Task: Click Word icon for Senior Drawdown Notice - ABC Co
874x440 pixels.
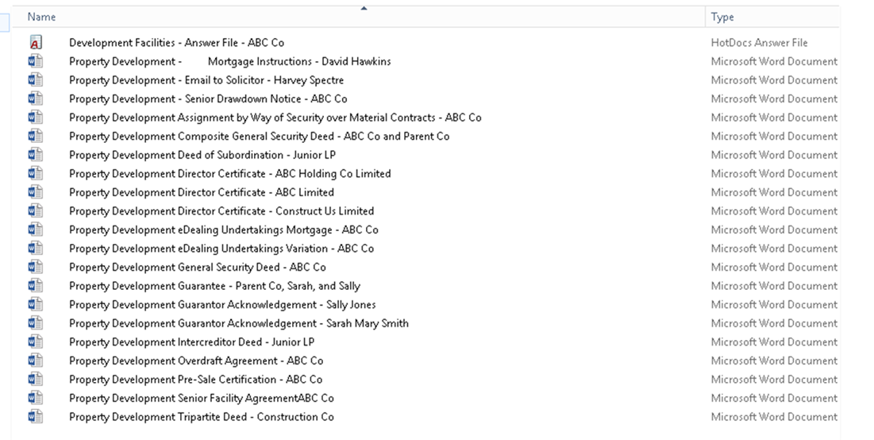Action: tap(36, 98)
